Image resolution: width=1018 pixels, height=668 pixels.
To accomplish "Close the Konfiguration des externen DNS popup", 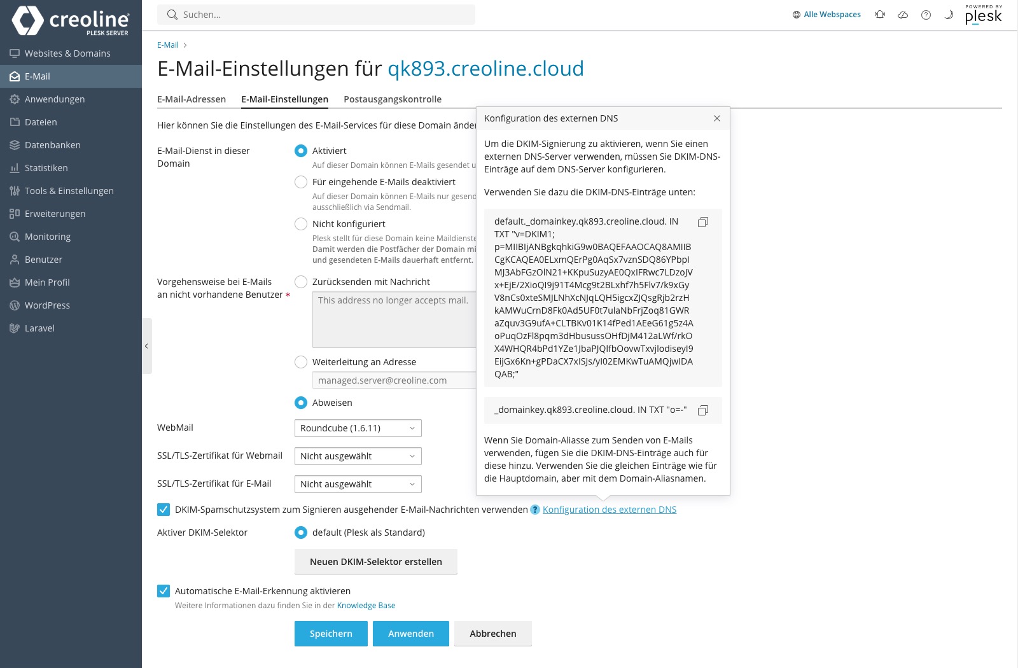I will coord(717,118).
